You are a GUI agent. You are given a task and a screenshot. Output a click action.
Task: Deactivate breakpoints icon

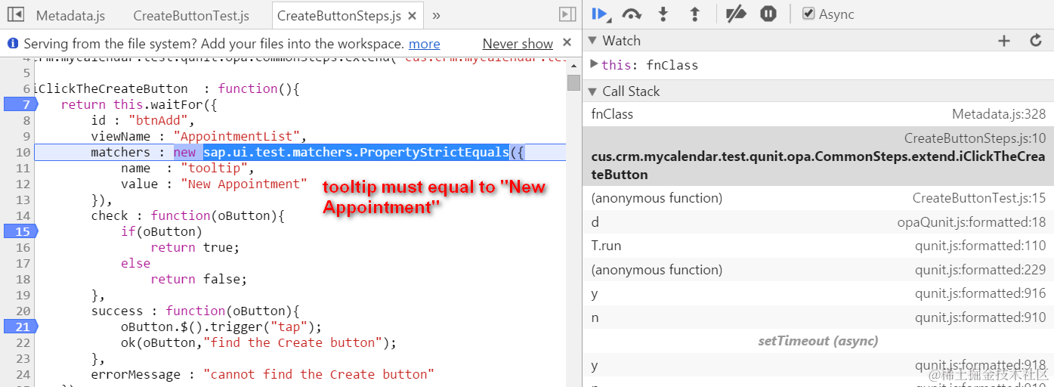735,14
